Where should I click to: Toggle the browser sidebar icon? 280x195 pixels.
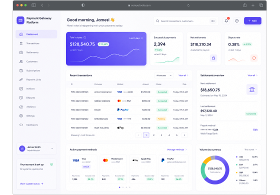pos(34,5)
